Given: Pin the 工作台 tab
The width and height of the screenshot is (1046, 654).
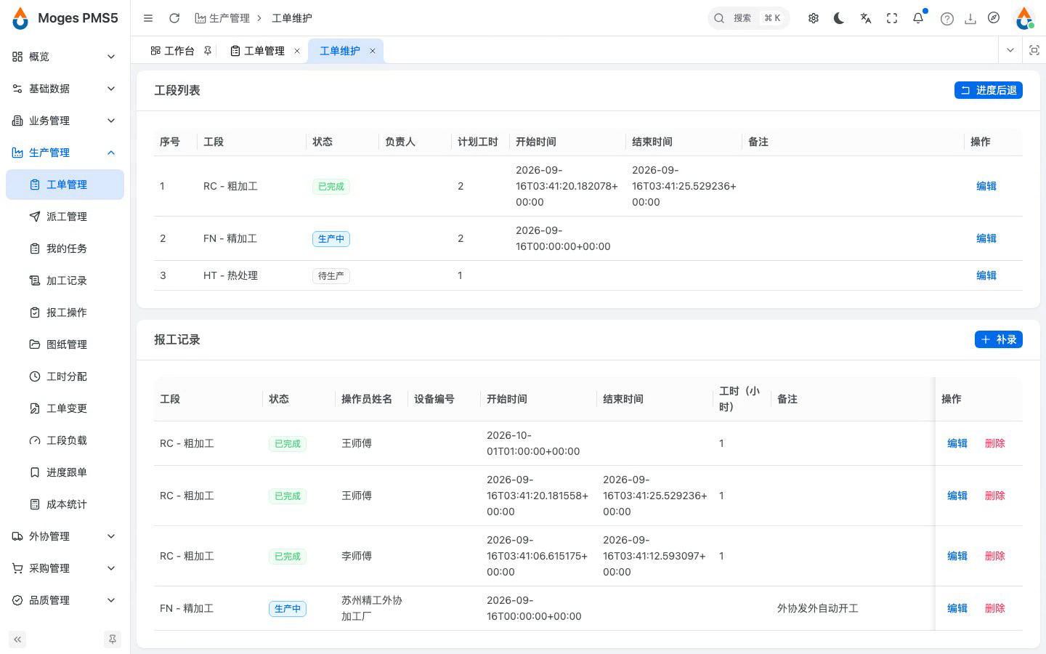Looking at the screenshot, I should 208,51.
